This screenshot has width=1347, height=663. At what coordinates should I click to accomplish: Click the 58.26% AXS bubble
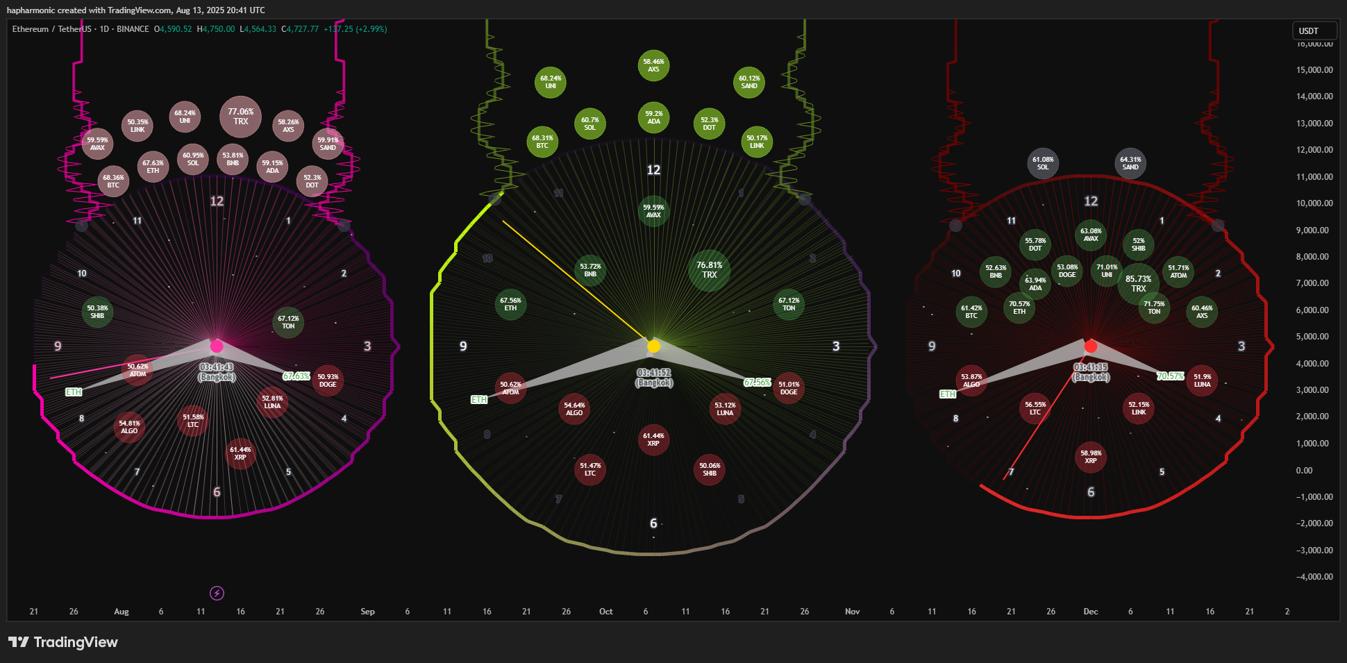[288, 126]
